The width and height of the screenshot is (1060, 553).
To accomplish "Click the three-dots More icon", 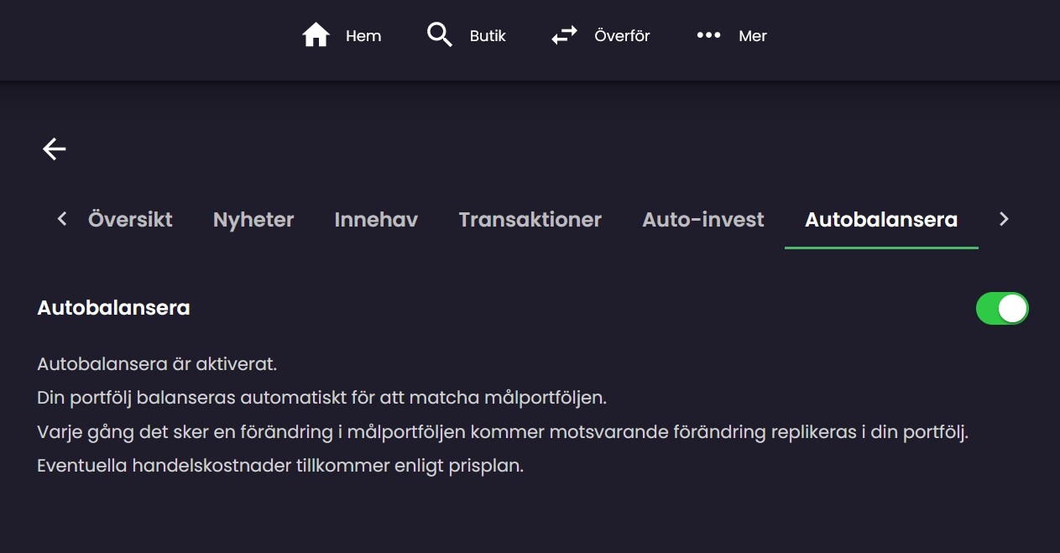I will [708, 35].
